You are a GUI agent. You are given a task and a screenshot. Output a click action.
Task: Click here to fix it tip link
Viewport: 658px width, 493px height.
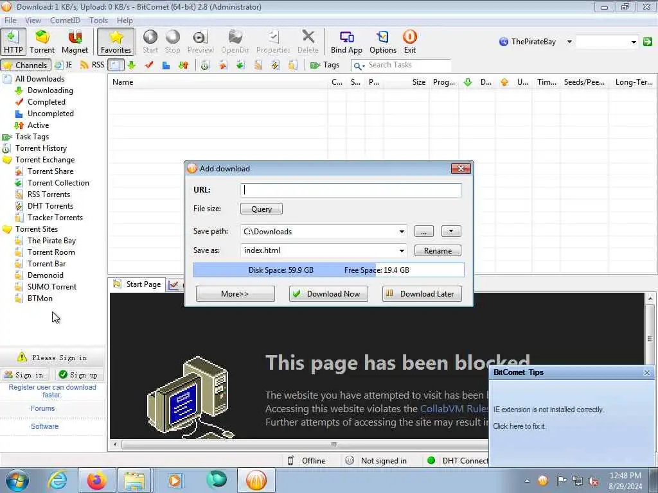(x=519, y=426)
